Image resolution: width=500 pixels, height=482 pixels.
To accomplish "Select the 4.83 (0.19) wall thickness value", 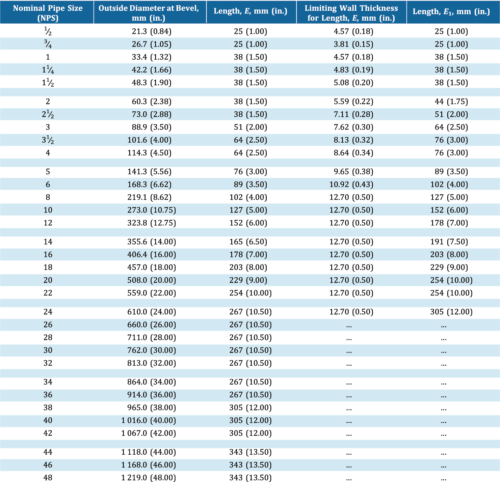I will [x=353, y=70].
